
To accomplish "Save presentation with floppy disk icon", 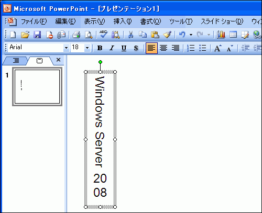I will click(37, 35).
